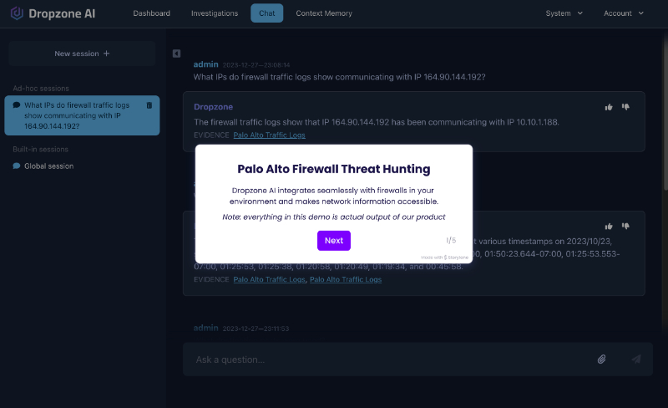Click the paperclip attachment icon
Screen dimensions: 668x408
[601, 360]
